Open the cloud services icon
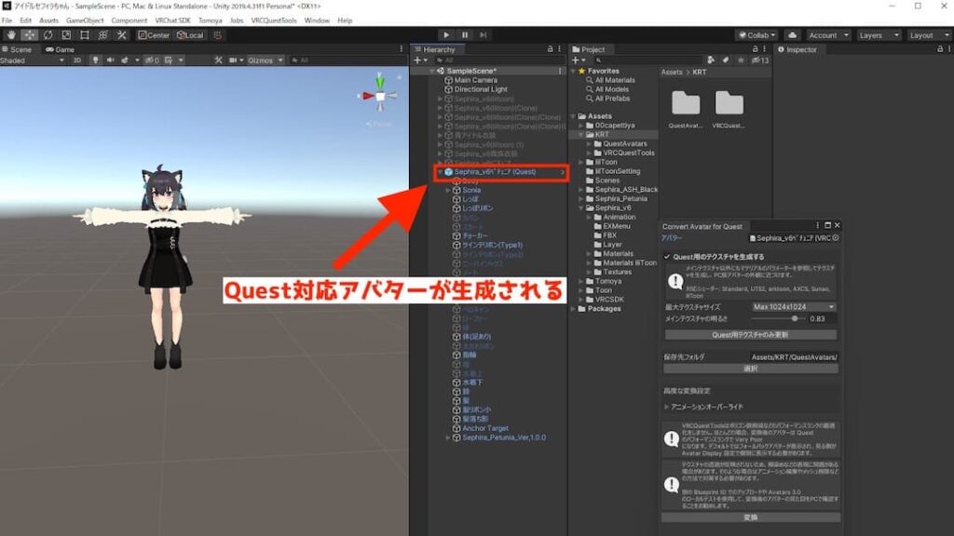This screenshot has height=536, width=954. [792, 35]
